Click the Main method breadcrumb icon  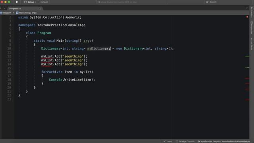pyautogui.click(x=17, y=13)
